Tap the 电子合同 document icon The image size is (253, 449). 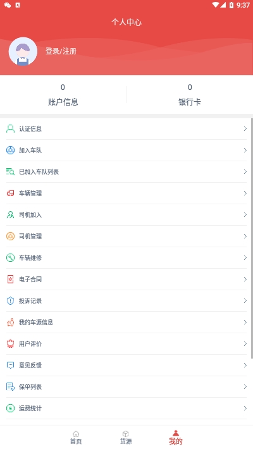coord(10,279)
